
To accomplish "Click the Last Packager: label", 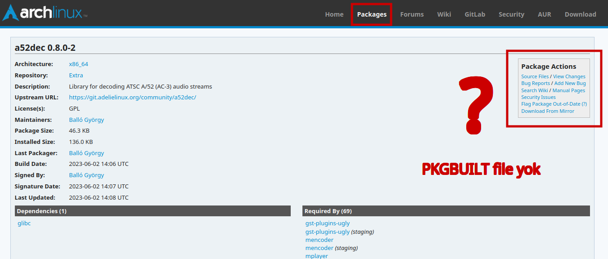I will coord(36,153).
